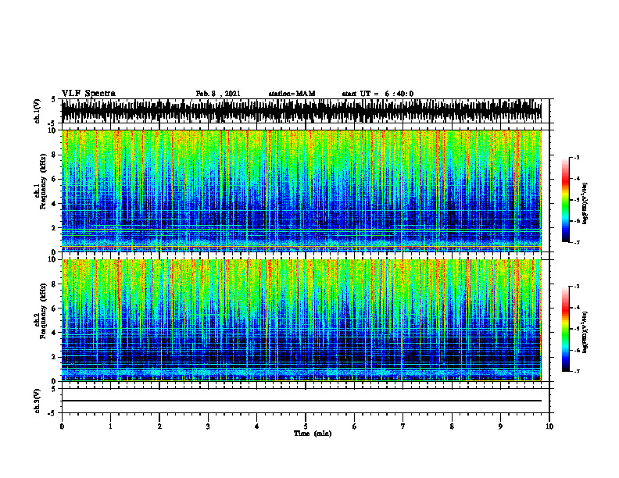The height and width of the screenshot is (478, 619).
Task: Click the time axis end label "10"
Action: pos(549,426)
